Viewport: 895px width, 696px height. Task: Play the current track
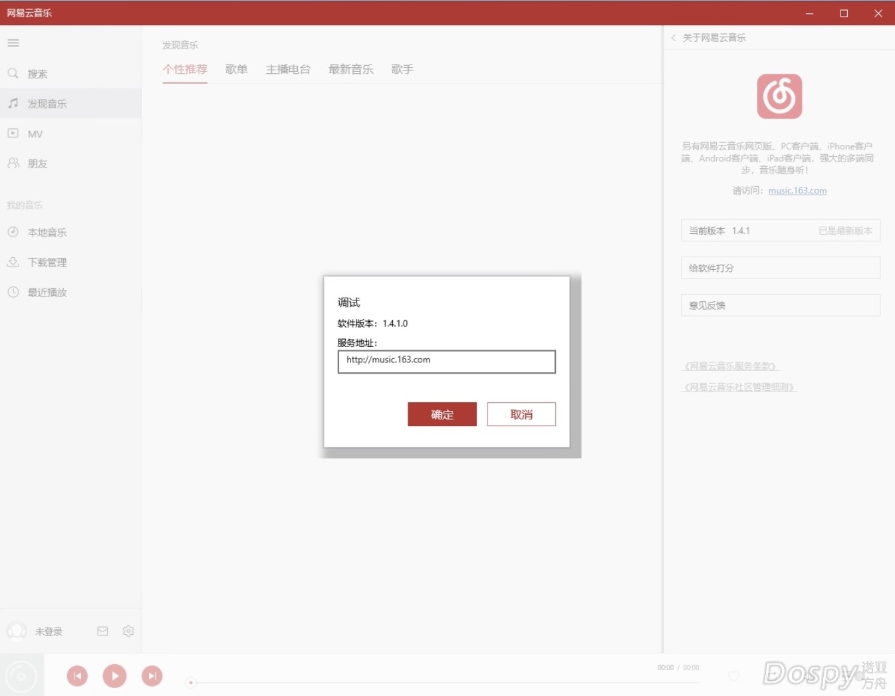coord(114,676)
